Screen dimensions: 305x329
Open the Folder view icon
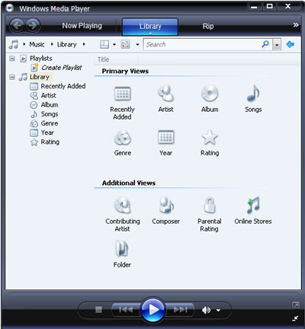[122, 249]
